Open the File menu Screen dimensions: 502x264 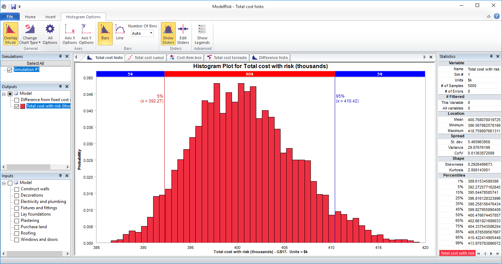(10, 16)
